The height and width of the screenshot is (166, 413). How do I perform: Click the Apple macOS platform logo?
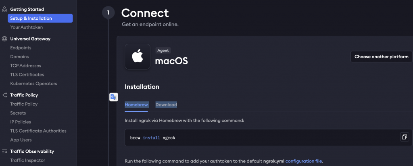coord(138,57)
